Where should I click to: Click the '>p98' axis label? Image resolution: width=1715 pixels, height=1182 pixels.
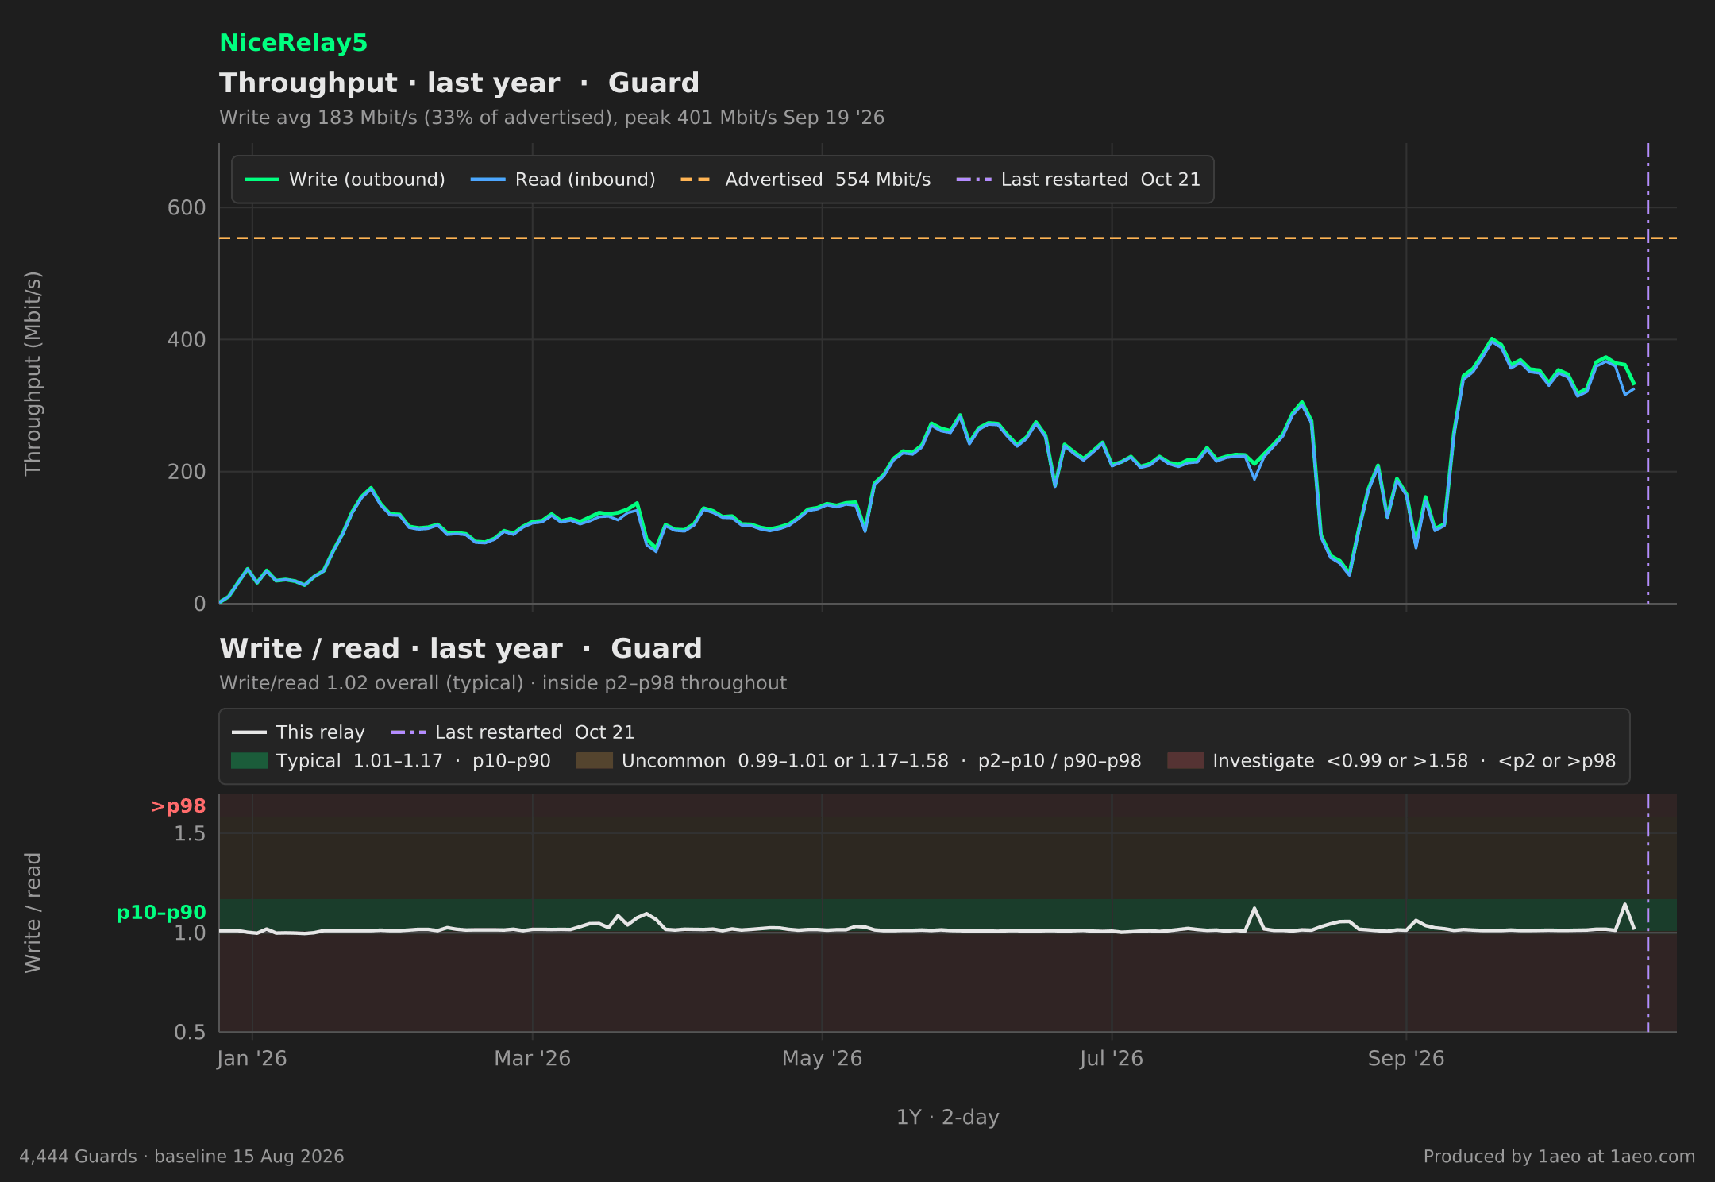[x=179, y=806]
